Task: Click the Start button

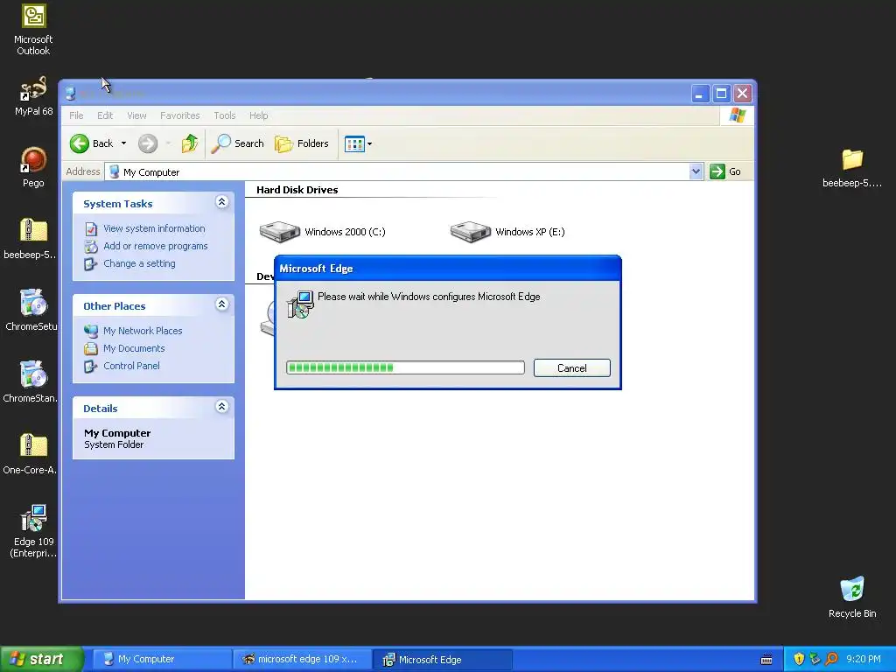Action: click(x=42, y=659)
